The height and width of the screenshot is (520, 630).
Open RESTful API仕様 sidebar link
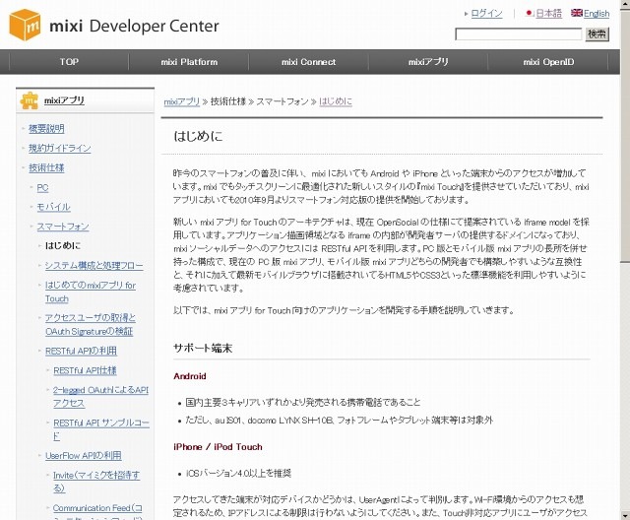point(85,370)
